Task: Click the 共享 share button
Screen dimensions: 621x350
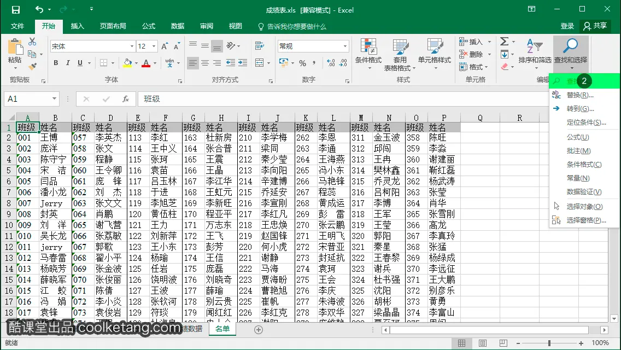Action: 595,26
